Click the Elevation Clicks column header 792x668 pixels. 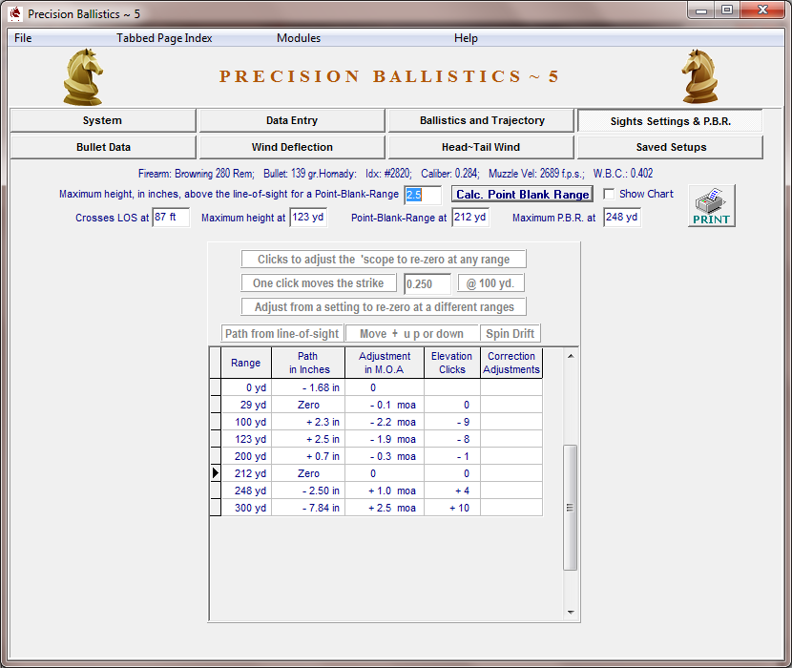click(x=452, y=363)
